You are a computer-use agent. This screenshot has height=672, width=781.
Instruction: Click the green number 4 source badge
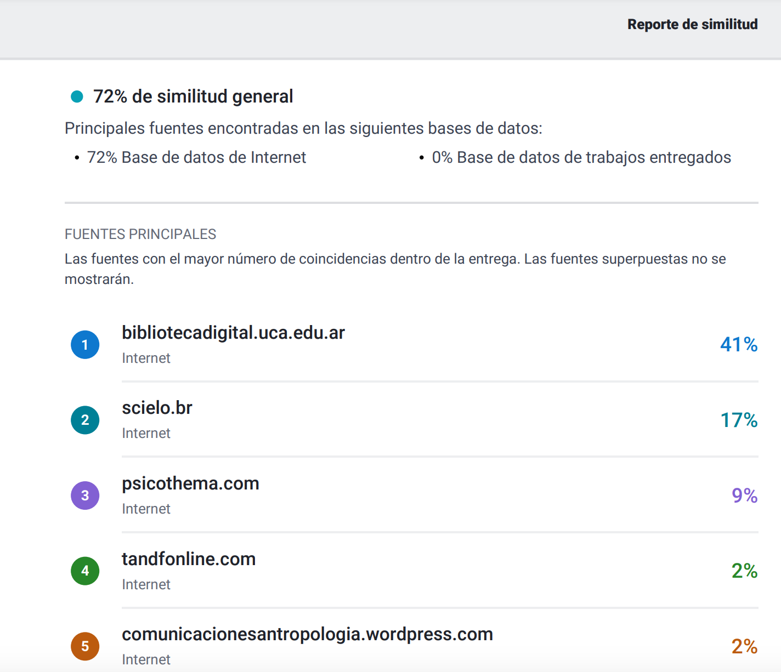pos(85,571)
